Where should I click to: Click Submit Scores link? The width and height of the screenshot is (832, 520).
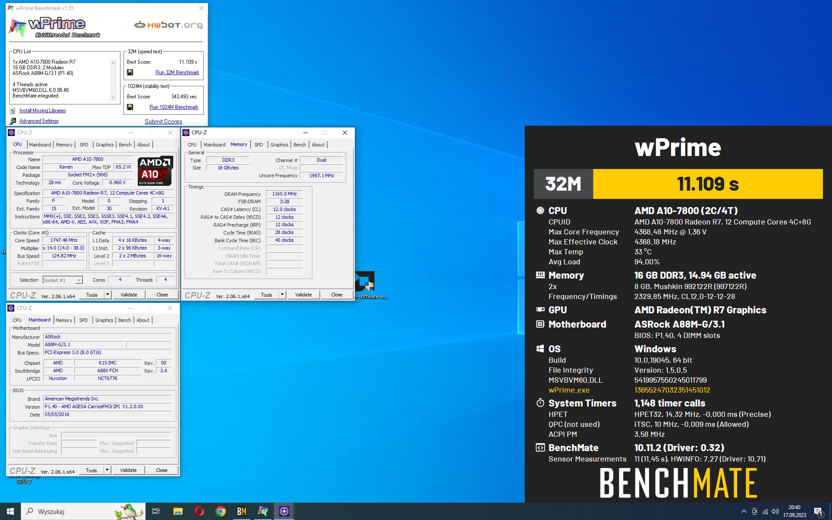click(x=163, y=122)
